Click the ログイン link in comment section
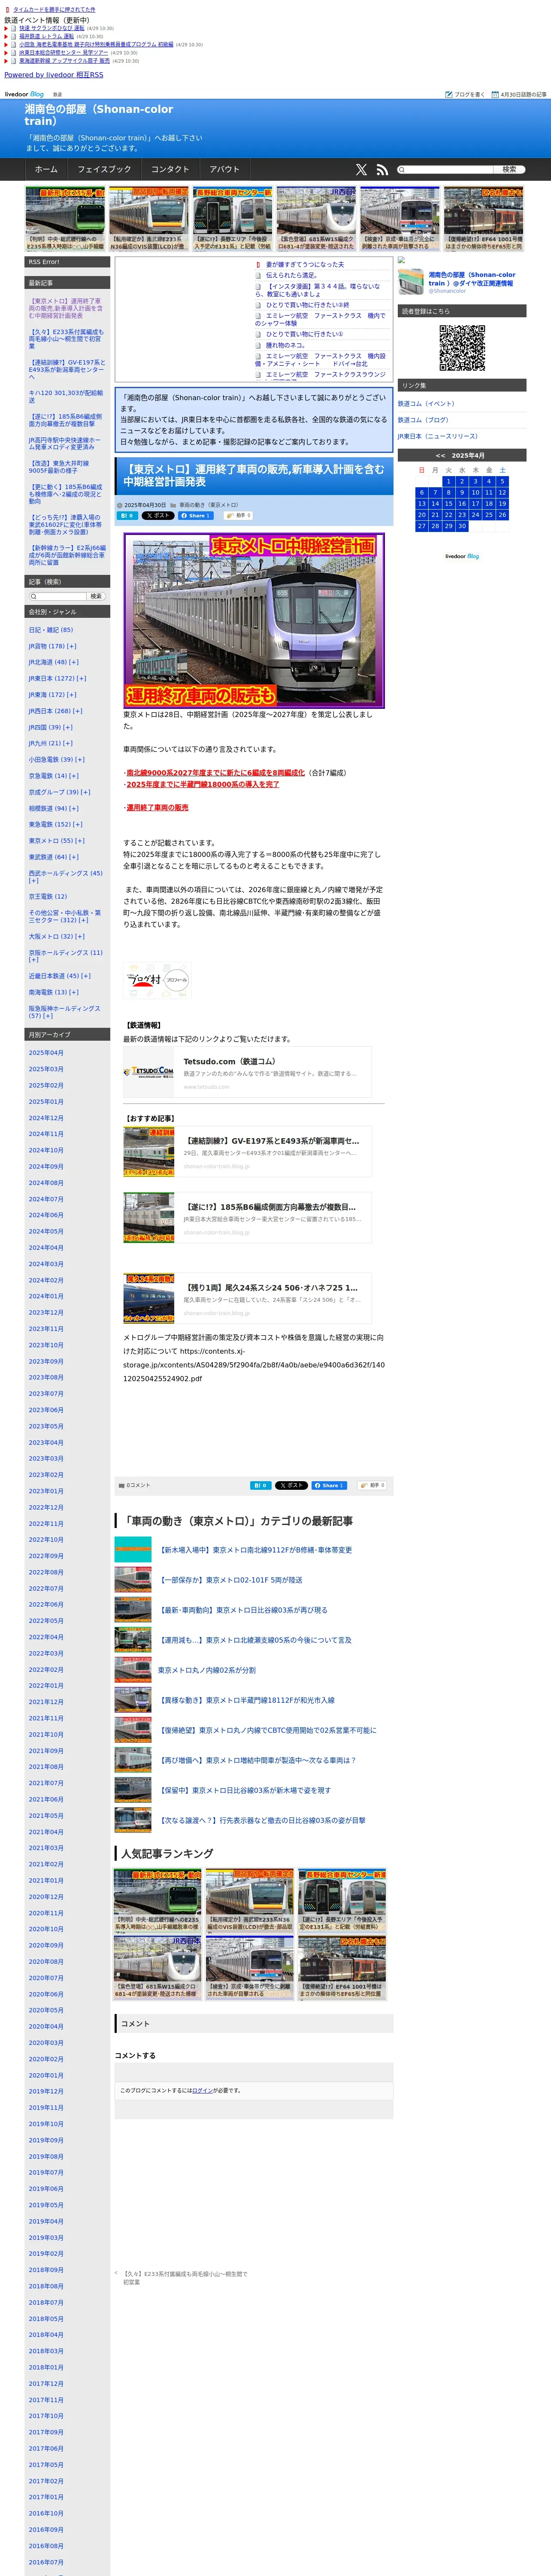Image resolution: width=551 pixels, height=2576 pixels. point(203,2090)
